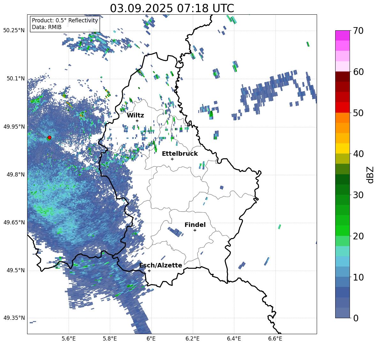Pick the light cyan colorbar segment near 15
The height and width of the screenshot is (345, 378).
343,251
